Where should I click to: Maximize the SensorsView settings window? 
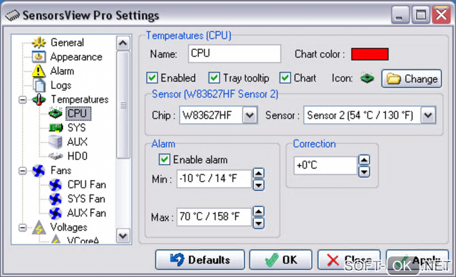(421, 15)
